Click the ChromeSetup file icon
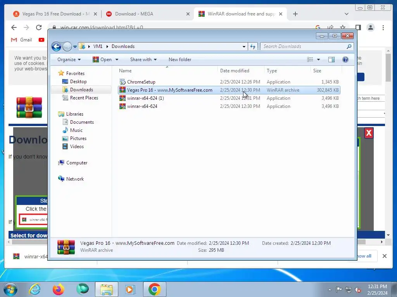 pyautogui.click(x=123, y=82)
